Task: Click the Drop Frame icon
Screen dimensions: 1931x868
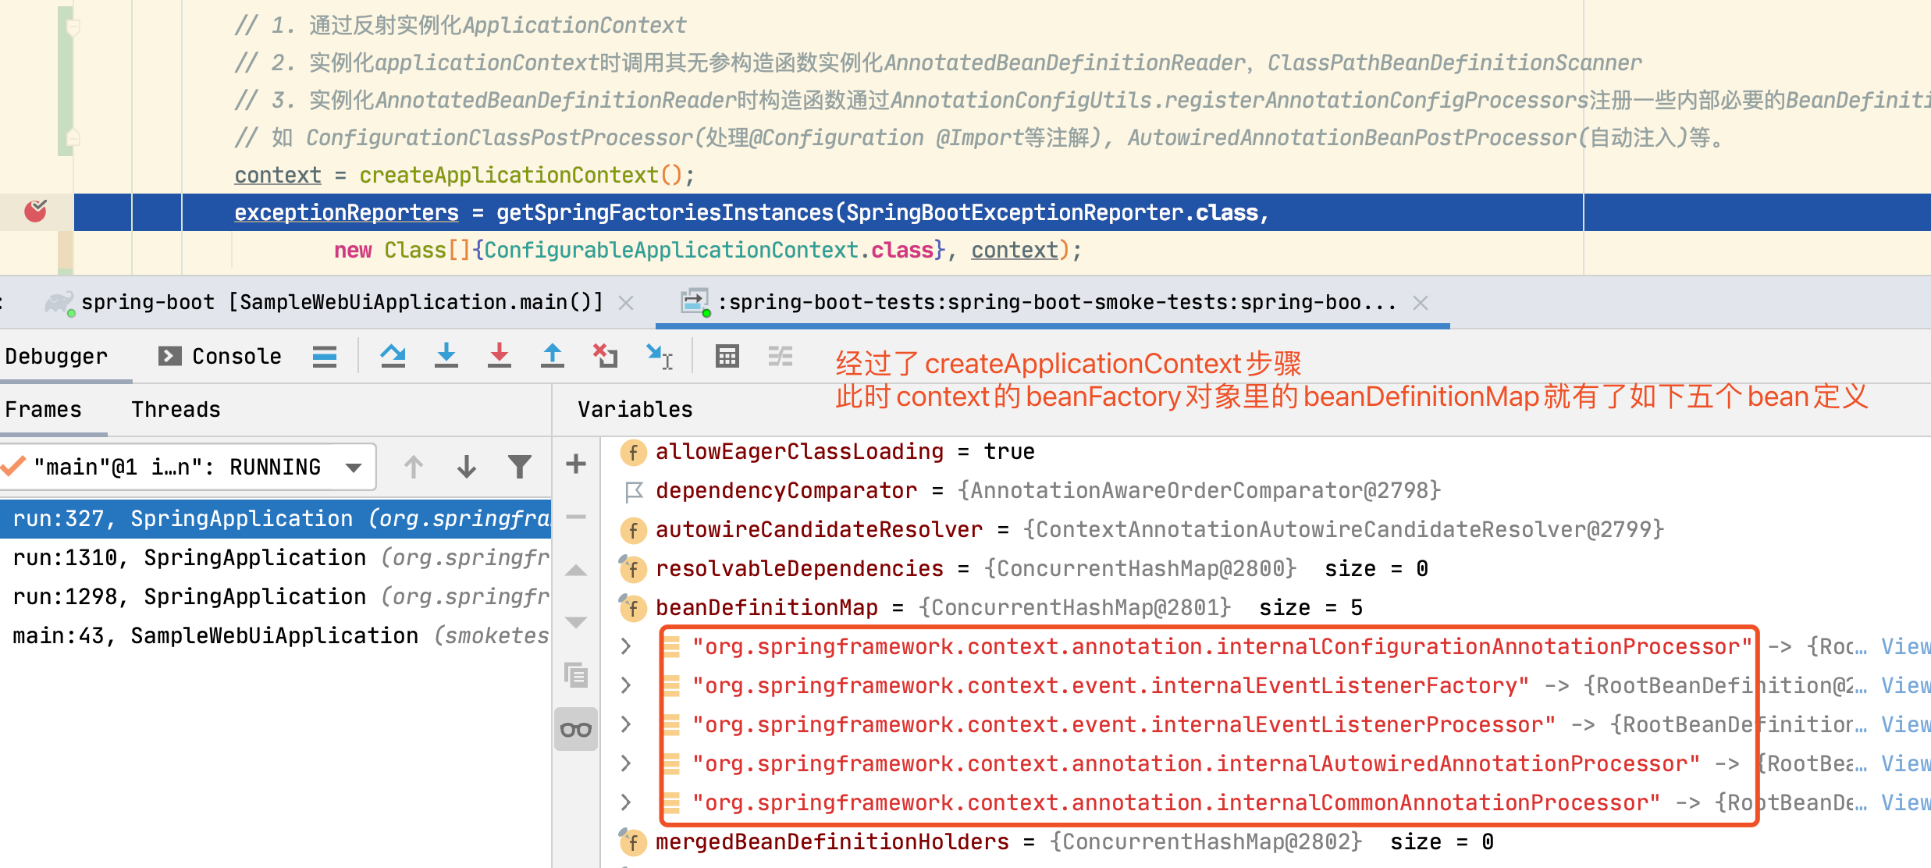Action: [x=605, y=356]
